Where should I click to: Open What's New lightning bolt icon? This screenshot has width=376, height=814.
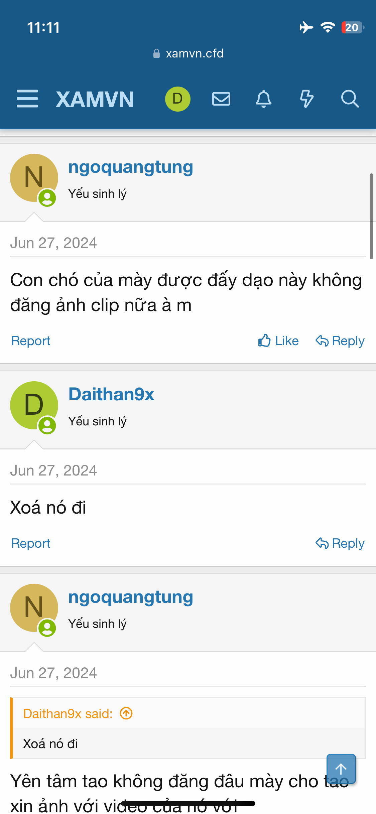tap(306, 99)
